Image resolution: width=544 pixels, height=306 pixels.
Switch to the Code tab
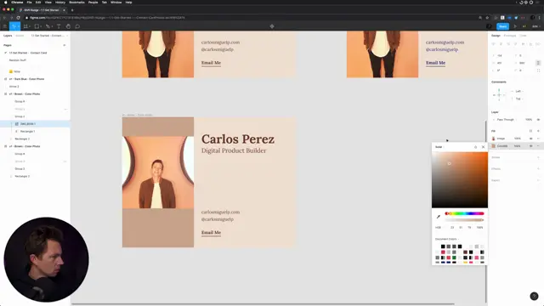click(523, 36)
